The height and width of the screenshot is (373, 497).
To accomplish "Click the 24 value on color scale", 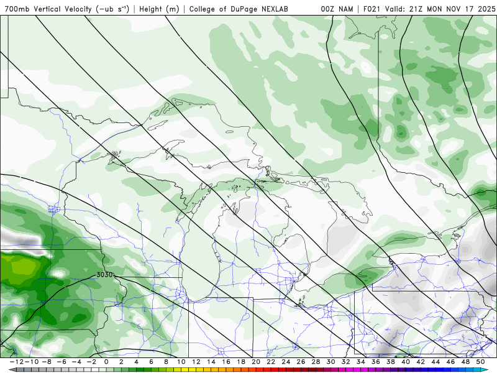I will [x=286, y=362].
